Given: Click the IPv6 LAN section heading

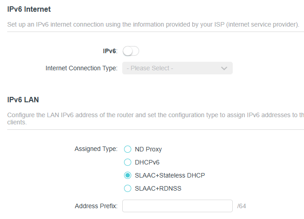Looking at the screenshot, I should pos(23,99).
